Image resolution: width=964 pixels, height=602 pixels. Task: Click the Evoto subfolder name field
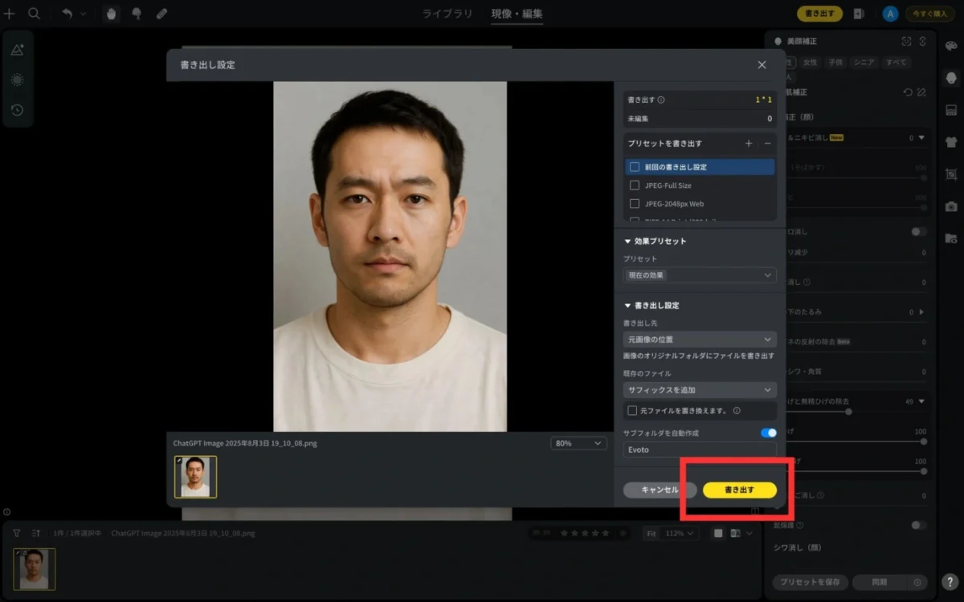[x=700, y=449]
